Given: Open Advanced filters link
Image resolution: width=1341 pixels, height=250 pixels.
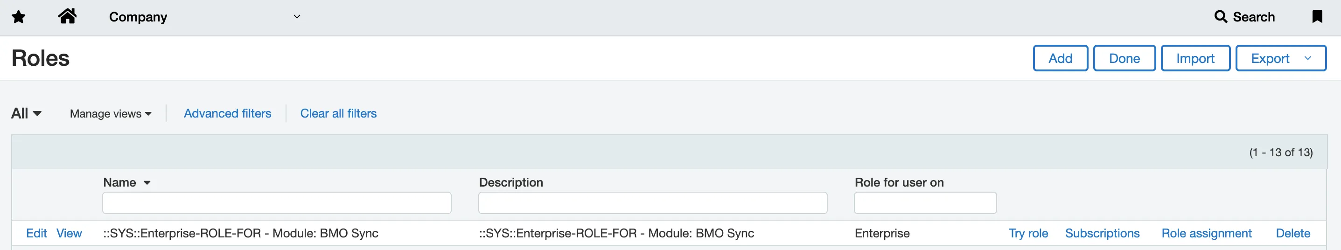Looking at the screenshot, I should [x=228, y=113].
